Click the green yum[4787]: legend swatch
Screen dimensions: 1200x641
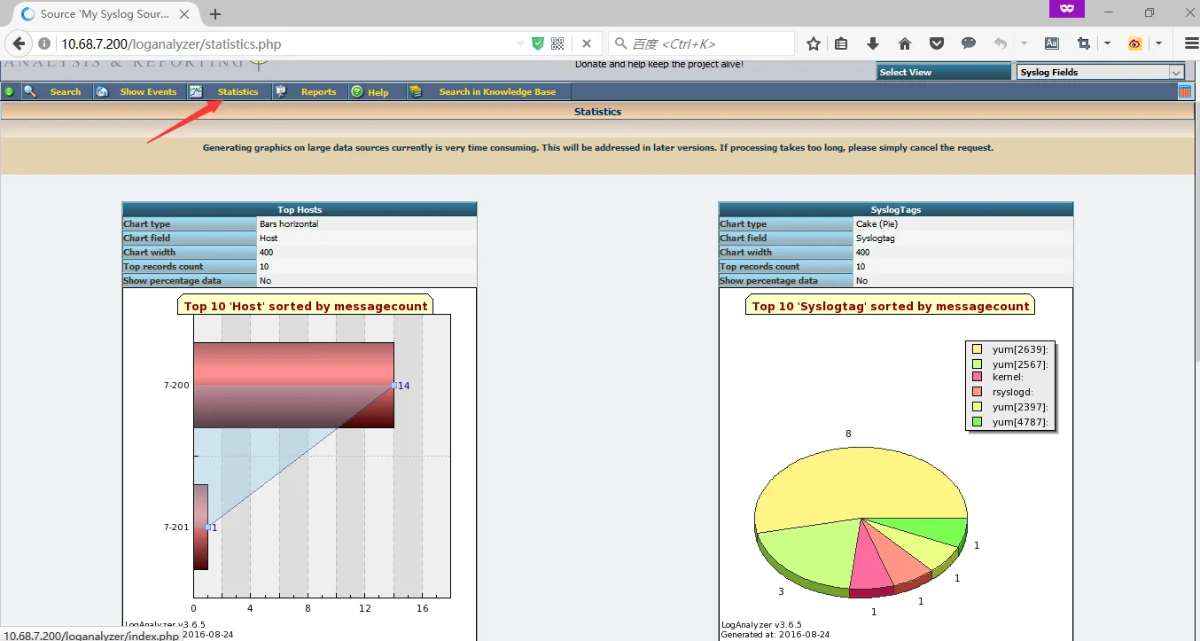coord(977,422)
